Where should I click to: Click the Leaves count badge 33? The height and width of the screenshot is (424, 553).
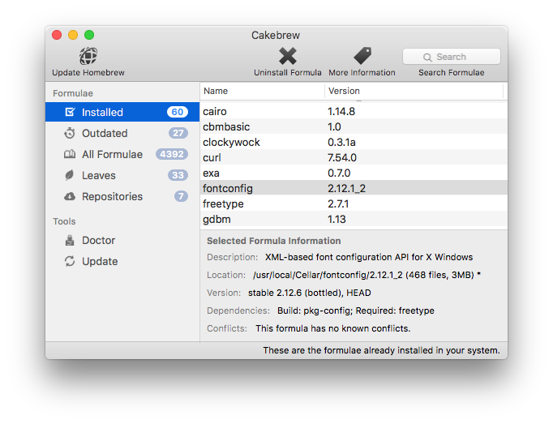click(178, 175)
